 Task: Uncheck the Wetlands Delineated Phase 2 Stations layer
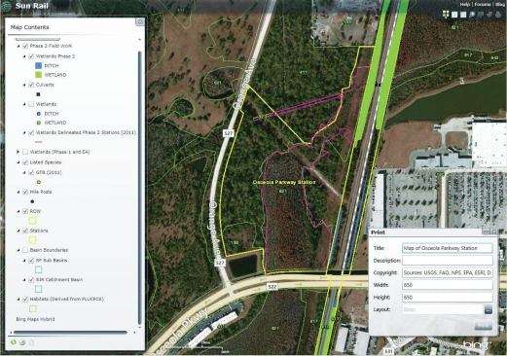click(x=31, y=132)
